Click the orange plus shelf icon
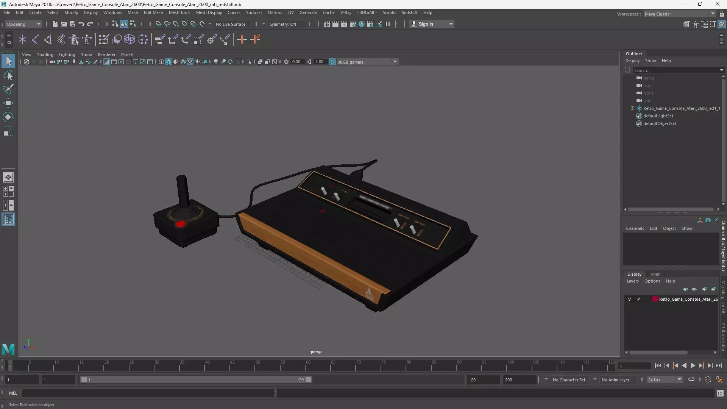Image resolution: width=727 pixels, height=409 pixels. pyautogui.click(x=242, y=39)
